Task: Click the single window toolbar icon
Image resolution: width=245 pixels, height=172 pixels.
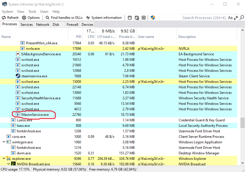Action: [130, 18]
